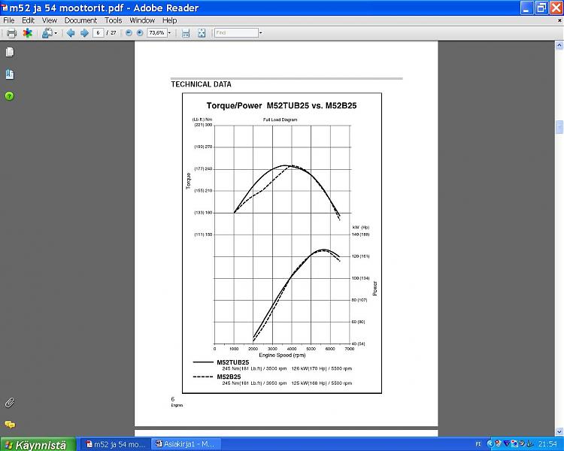
Task: Click the Print icon in the toolbar
Action: coord(11,33)
